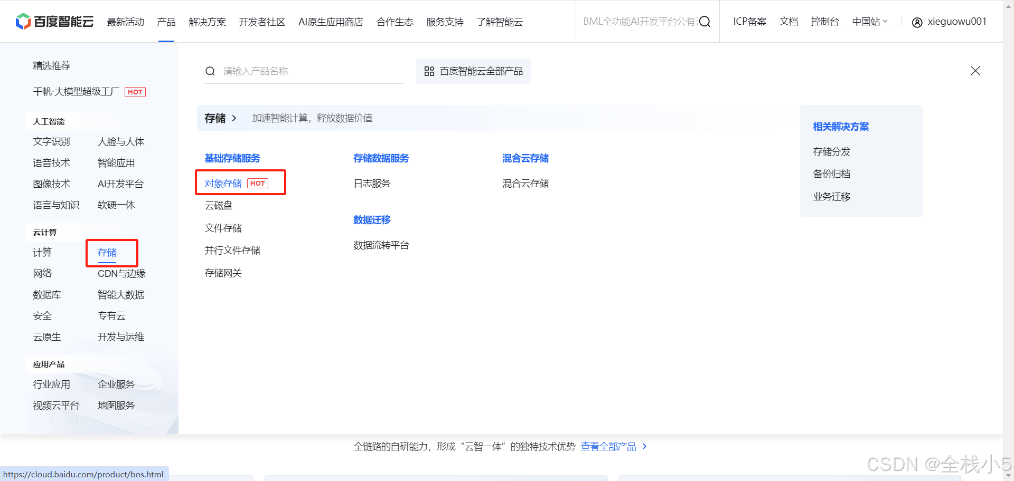The width and height of the screenshot is (1014, 481).
Task: Open the 开发者社区 menu
Action: 262,22
